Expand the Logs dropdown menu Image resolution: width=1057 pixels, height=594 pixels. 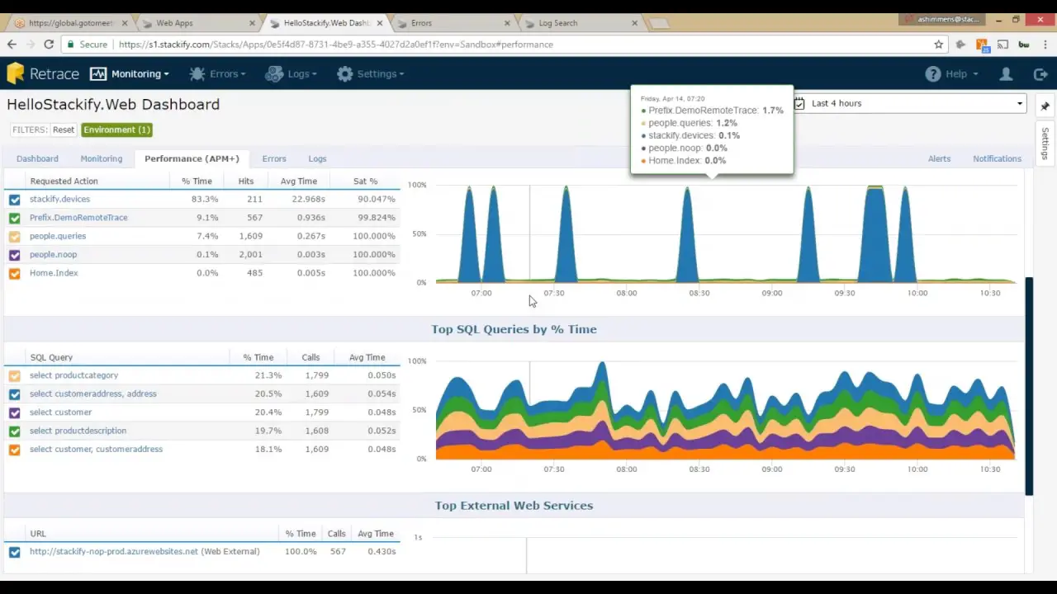pyautogui.click(x=292, y=73)
